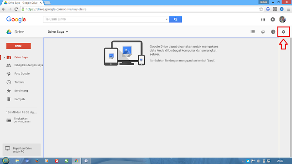Screen dimensions: 292x164
Task: Click the 136 MB dari 15 GB storage text
Action: [x=21, y=113]
